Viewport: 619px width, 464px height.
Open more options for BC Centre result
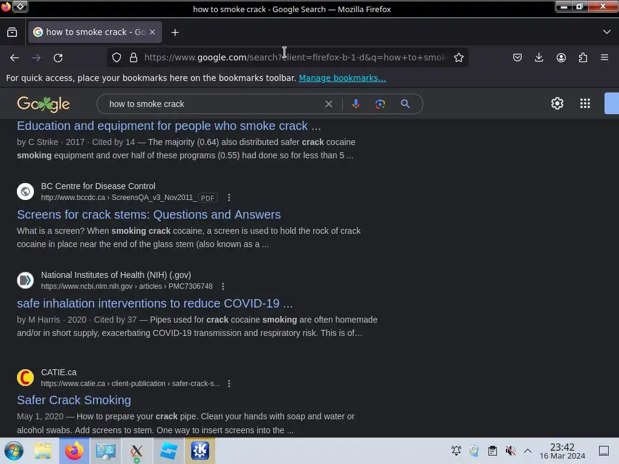(229, 198)
